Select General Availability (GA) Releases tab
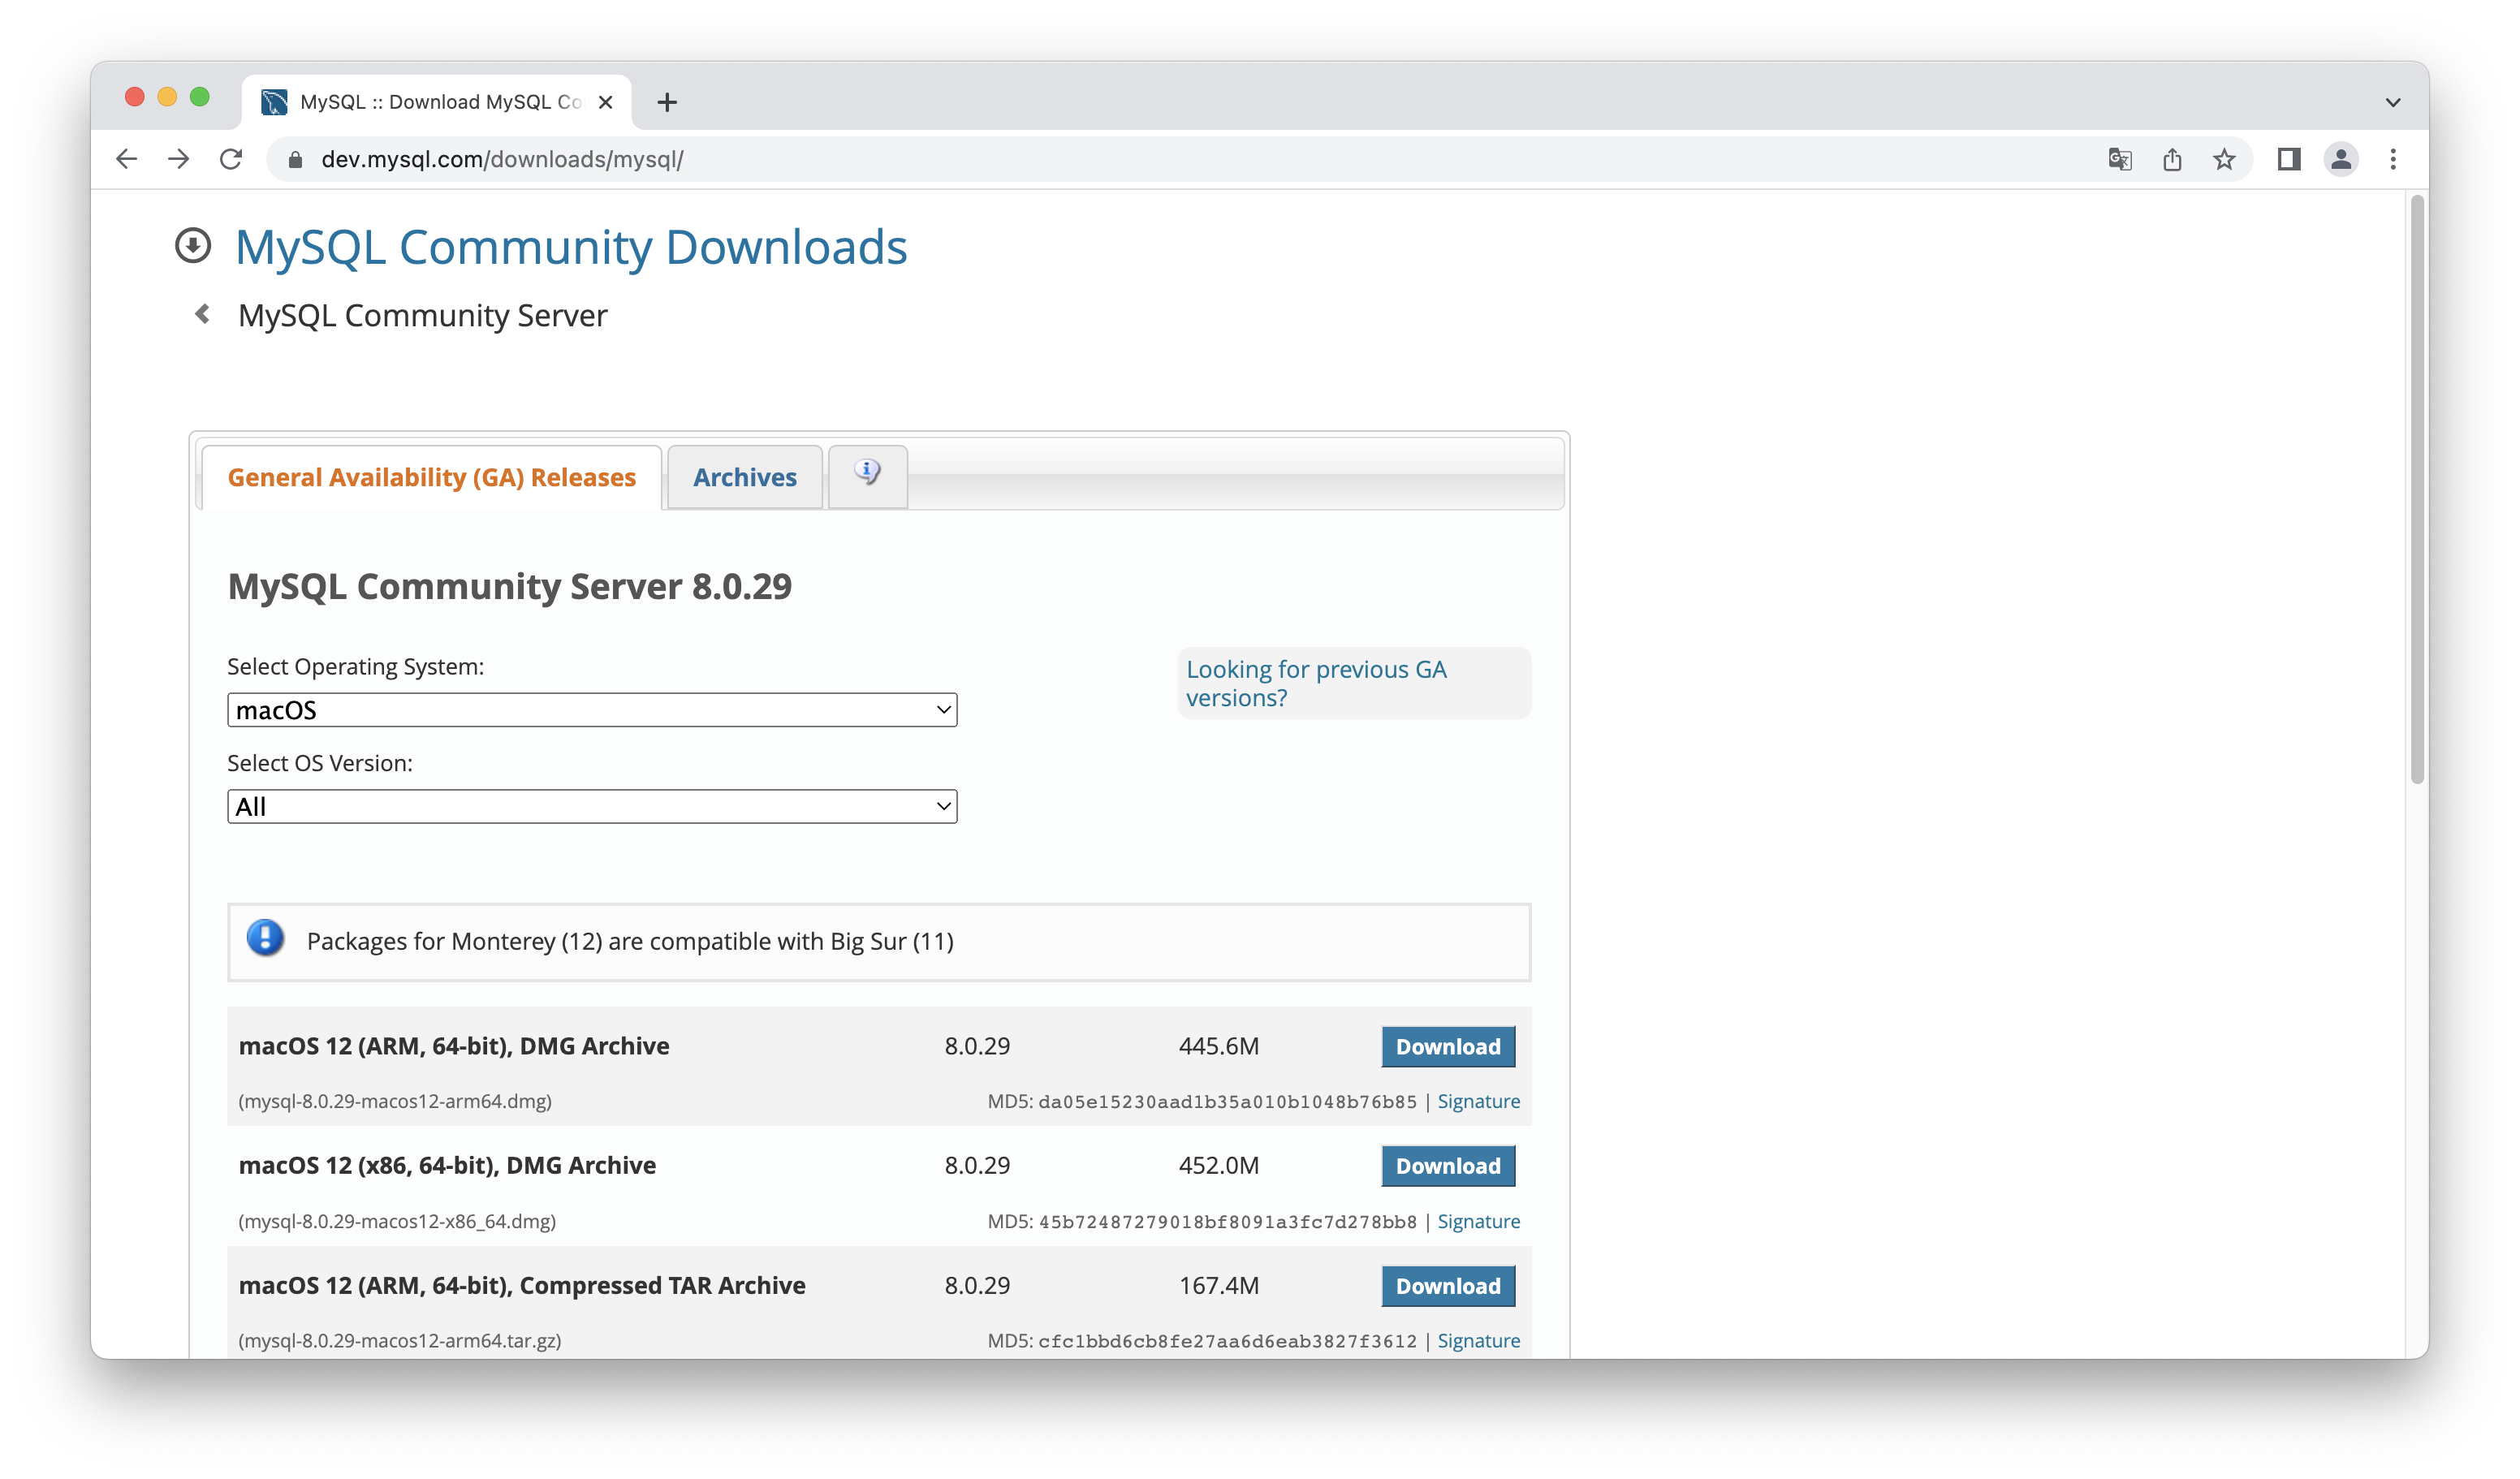The image size is (2520, 1479). click(x=431, y=477)
